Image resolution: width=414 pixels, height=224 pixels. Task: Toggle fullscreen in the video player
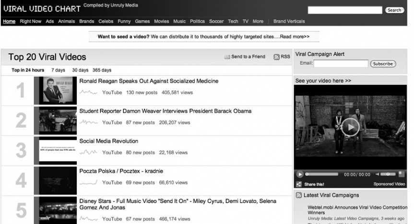tap(402, 174)
